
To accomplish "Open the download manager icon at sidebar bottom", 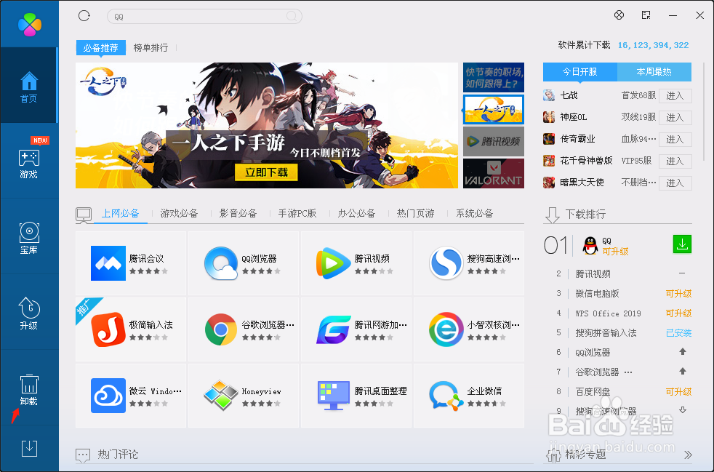I will tap(29, 449).
